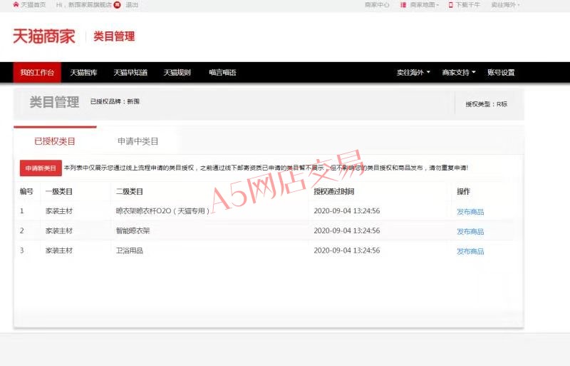
Task: Click the 下载千牛 phone icon link
Action: (x=465, y=5)
